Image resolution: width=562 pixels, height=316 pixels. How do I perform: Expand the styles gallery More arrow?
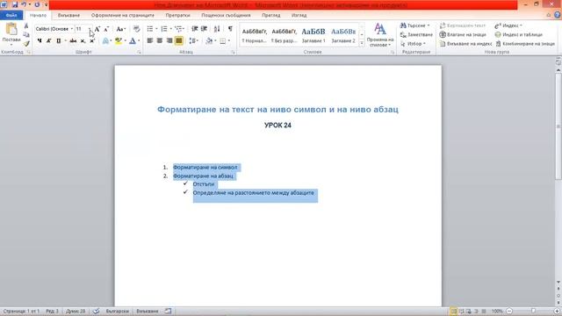point(362,43)
